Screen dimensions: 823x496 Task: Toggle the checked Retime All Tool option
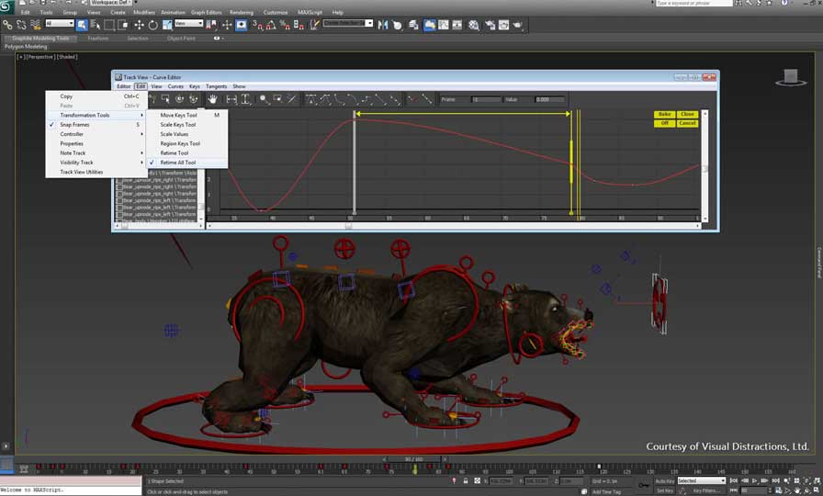pyautogui.click(x=186, y=163)
